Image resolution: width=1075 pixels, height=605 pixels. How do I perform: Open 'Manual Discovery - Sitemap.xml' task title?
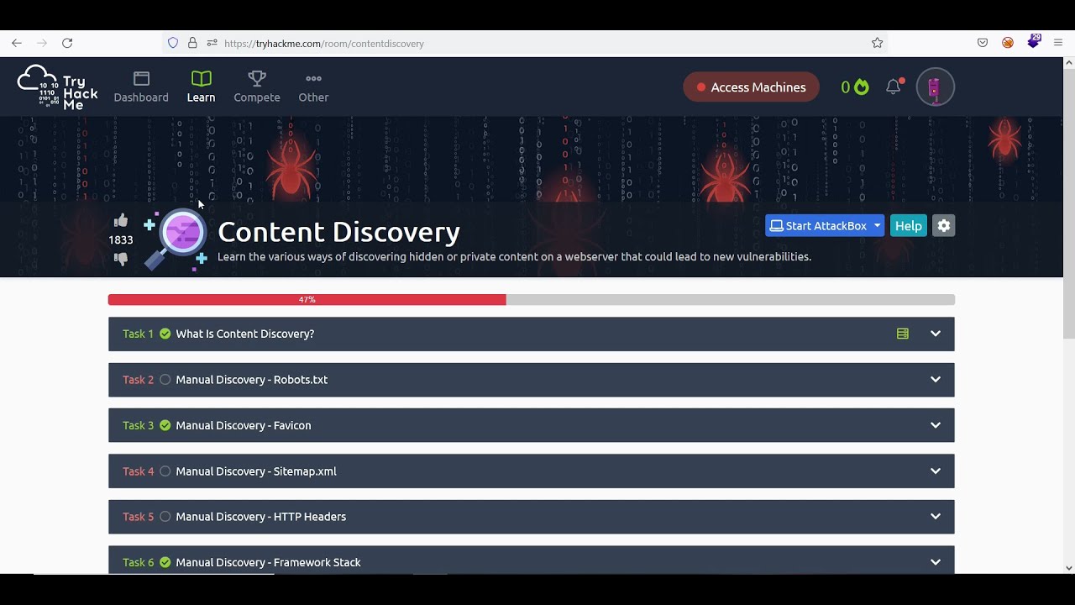[256, 471]
